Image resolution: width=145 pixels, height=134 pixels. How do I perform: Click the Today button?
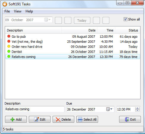pyautogui.click(x=82, y=21)
